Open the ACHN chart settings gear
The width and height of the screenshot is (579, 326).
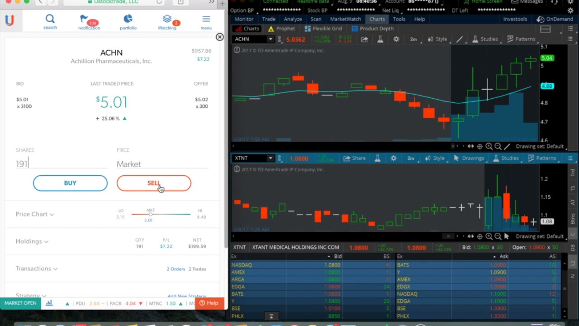(396, 39)
